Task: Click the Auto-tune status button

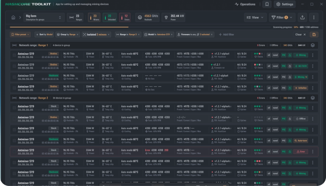Action: point(301,141)
